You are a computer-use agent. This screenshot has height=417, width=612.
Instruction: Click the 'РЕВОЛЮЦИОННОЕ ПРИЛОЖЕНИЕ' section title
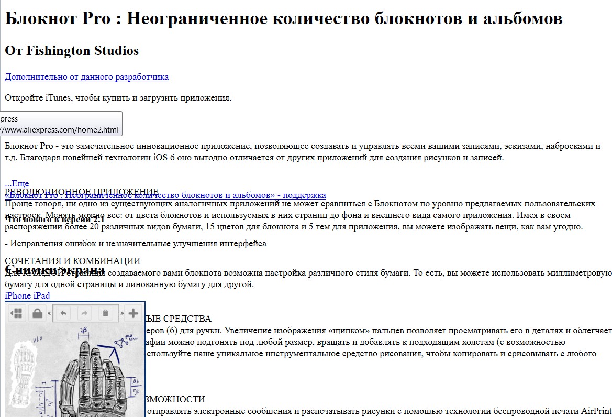click(x=82, y=192)
